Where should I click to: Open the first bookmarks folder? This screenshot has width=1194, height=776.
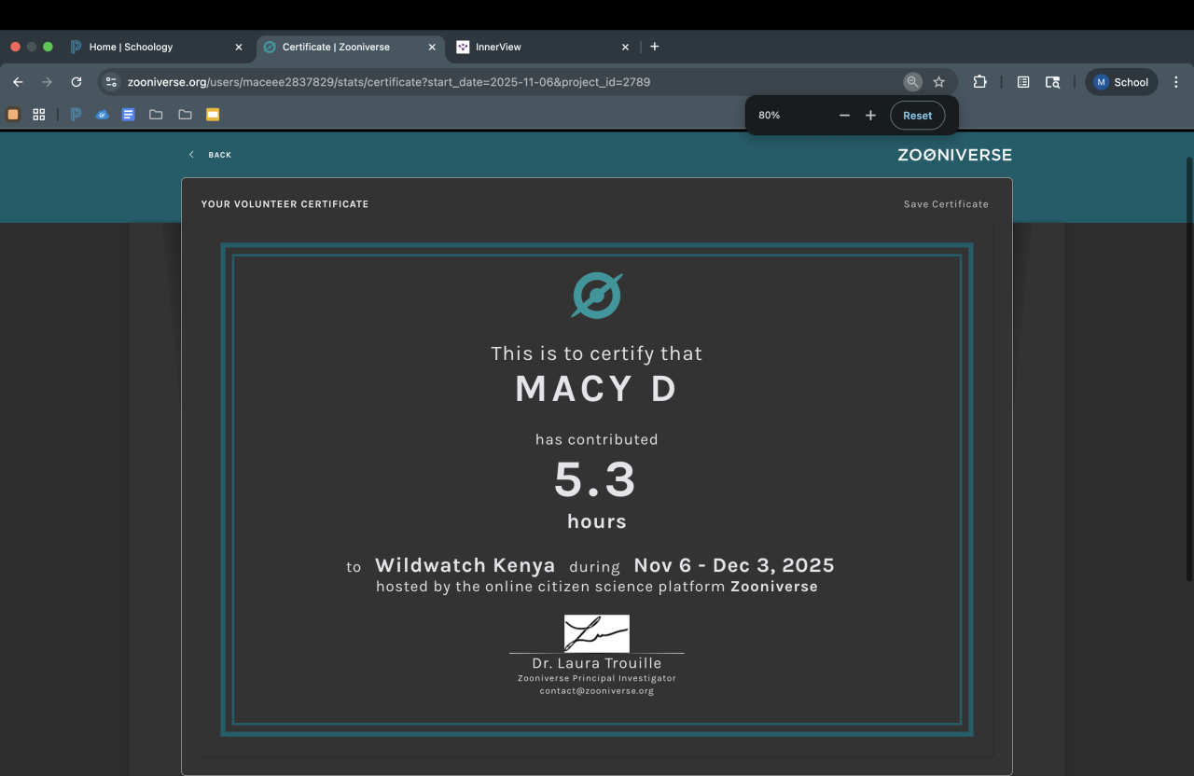(156, 115)
